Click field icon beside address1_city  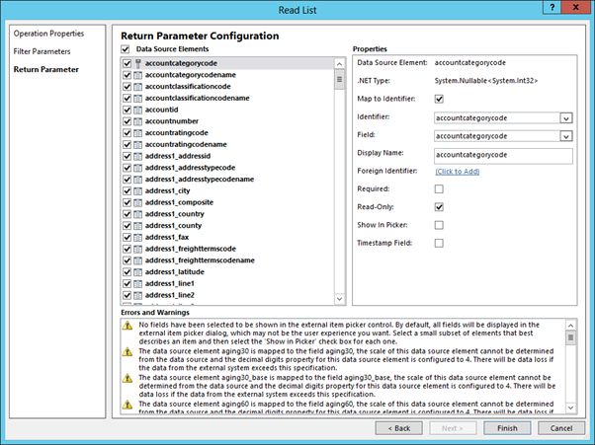point(138,190)
